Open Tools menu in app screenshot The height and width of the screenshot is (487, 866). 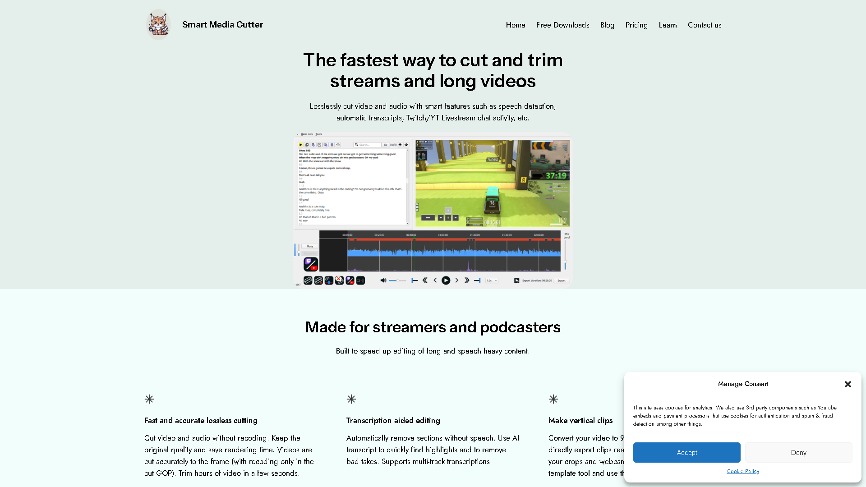pyautogui.click(x=319, y=134)
